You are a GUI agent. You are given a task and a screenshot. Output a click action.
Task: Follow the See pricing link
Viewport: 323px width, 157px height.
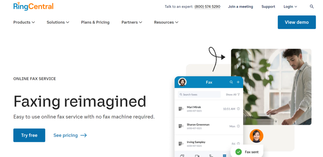coord(70,135)
